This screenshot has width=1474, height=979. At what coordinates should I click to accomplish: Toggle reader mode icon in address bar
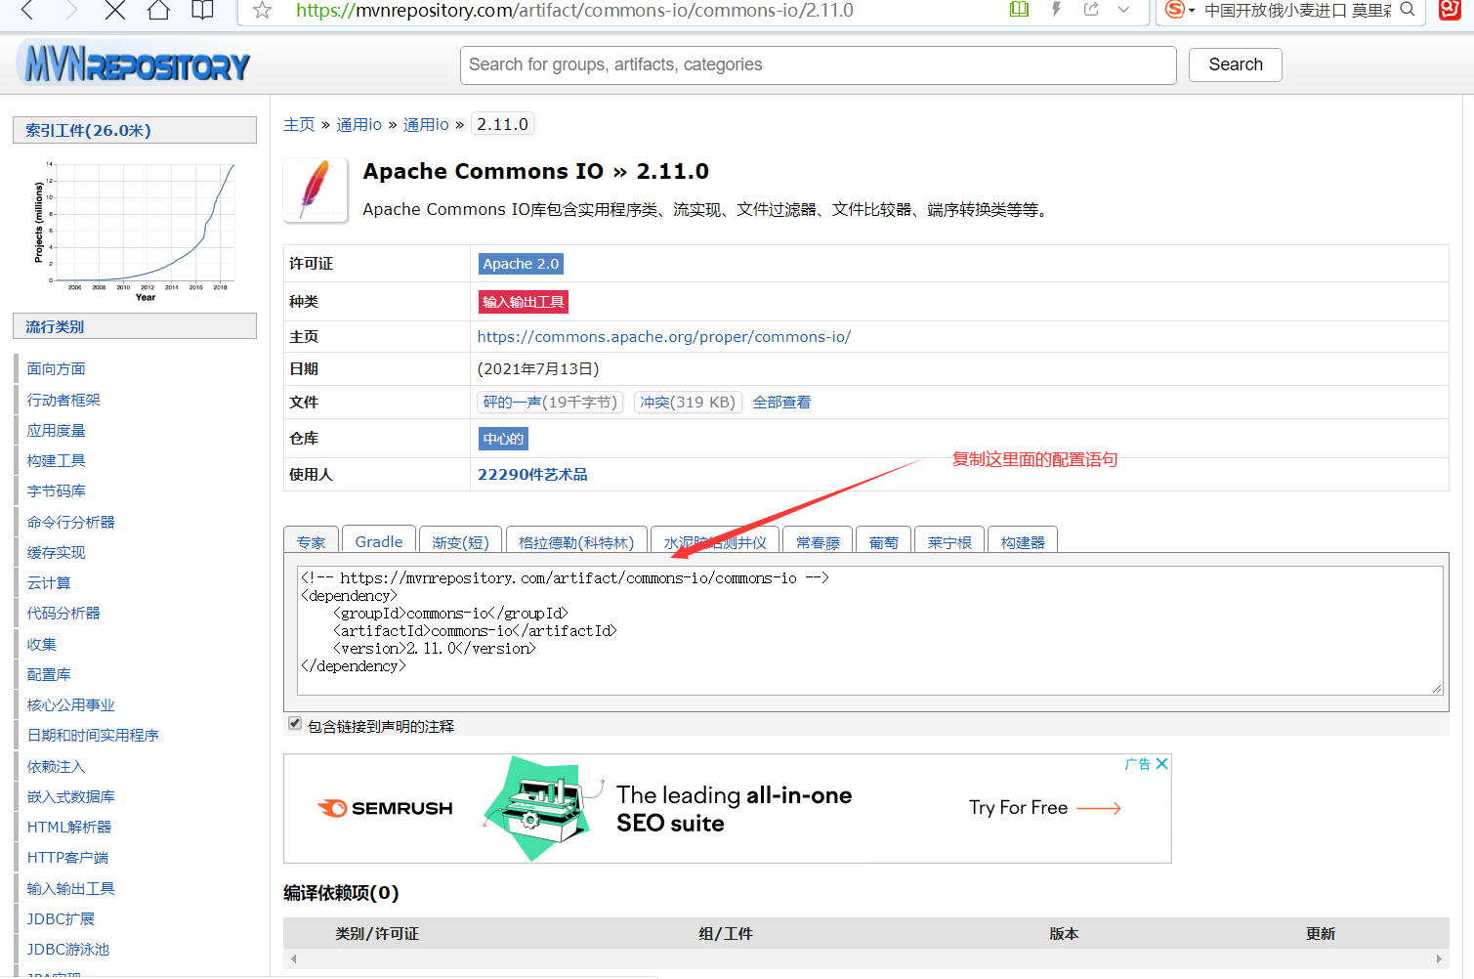click(x=1019, y=9)
